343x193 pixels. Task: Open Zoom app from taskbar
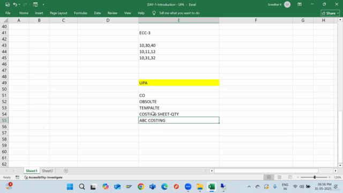pyautogui.click(x=188, y=187)
